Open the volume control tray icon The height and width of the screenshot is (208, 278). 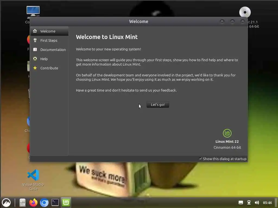pyautogui.click(x=257, y=203)
